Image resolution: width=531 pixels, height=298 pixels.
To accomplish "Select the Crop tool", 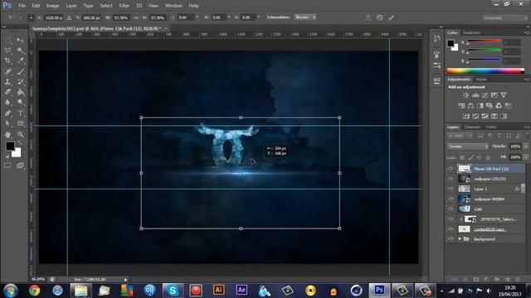I will click(7, 60).
